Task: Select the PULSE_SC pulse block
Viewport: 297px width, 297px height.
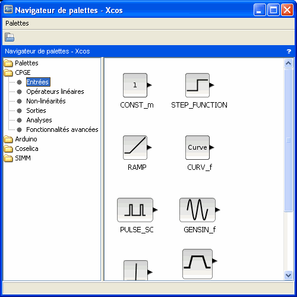Action: [x=137, y=210]
